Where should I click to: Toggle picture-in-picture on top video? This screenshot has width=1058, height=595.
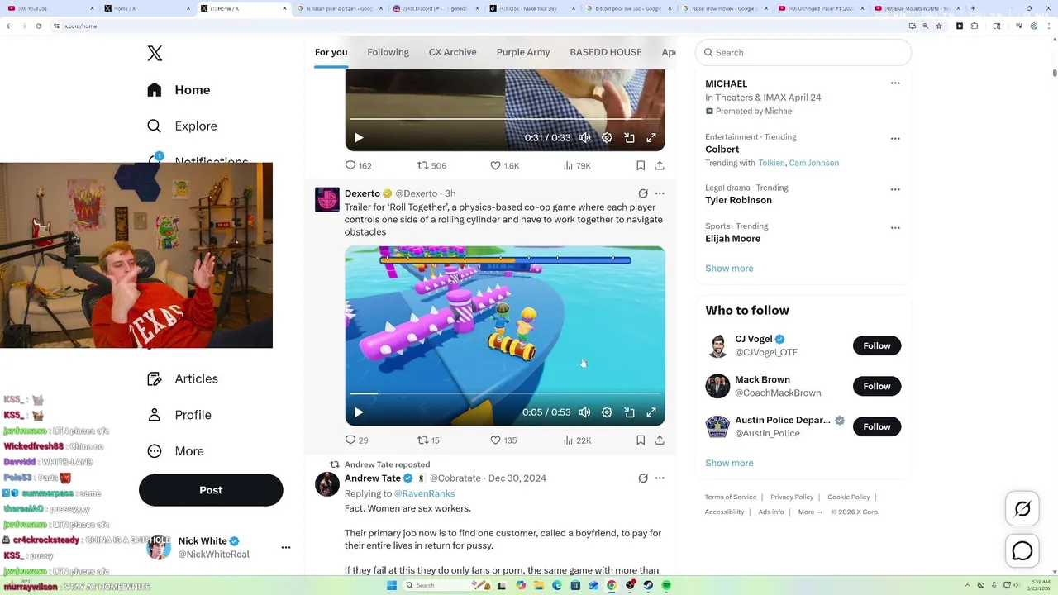pos(629,138)
